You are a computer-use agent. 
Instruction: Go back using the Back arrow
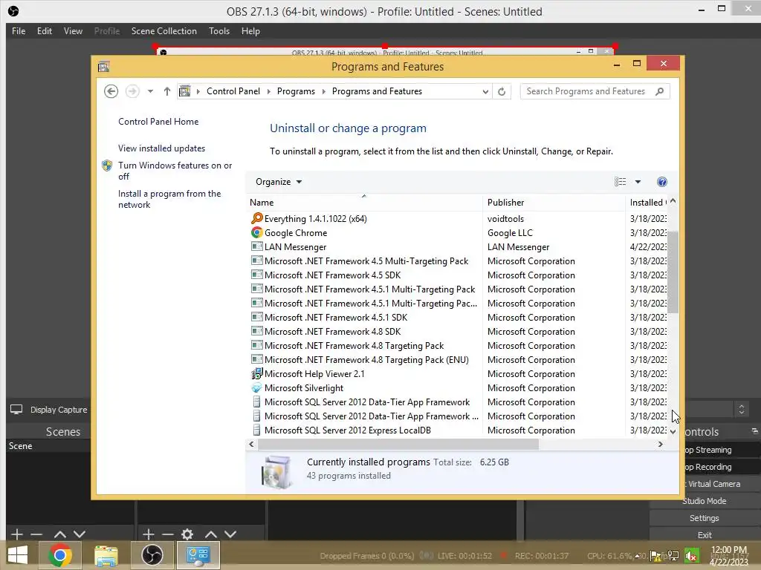coord(111,91)
